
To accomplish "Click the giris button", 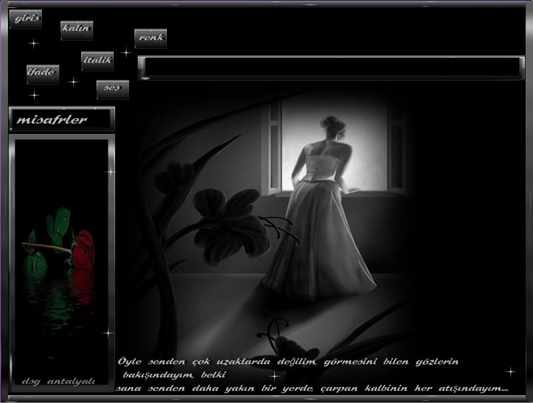I will click(25, 19).
